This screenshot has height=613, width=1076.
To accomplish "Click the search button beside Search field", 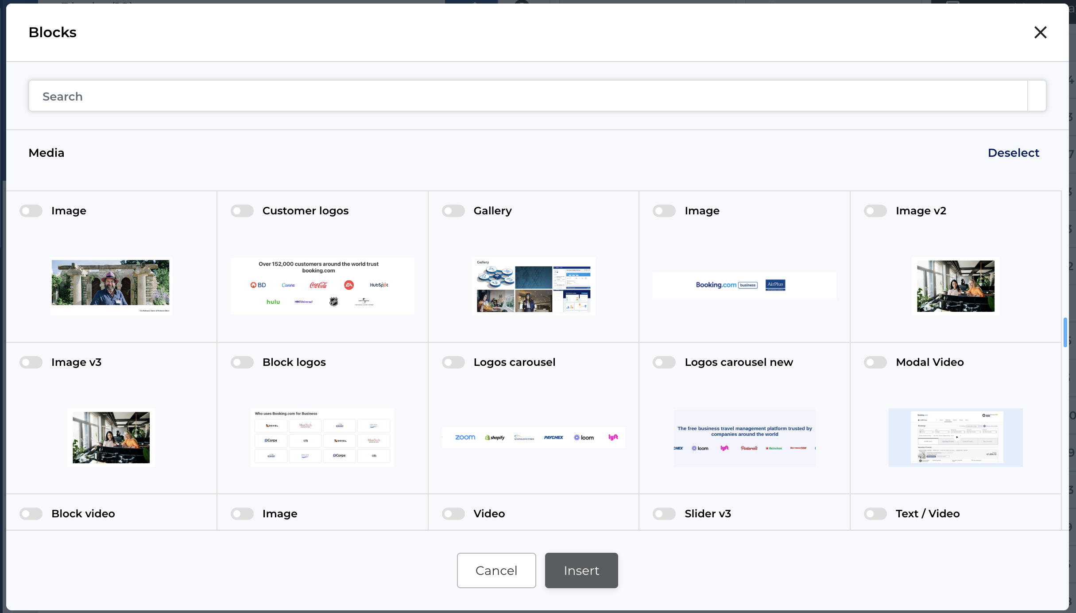I will click(x=1037, y=96).
